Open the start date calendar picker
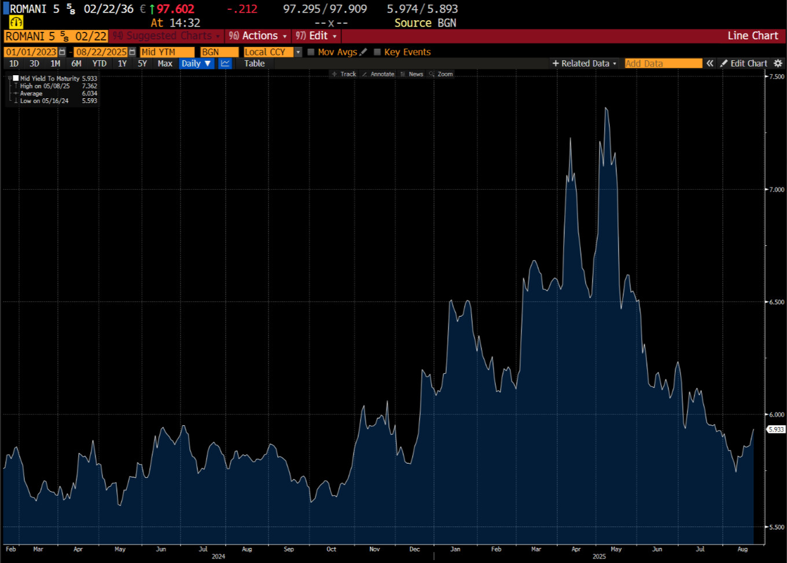Screen dimensions: 787x563 [62, 52]
